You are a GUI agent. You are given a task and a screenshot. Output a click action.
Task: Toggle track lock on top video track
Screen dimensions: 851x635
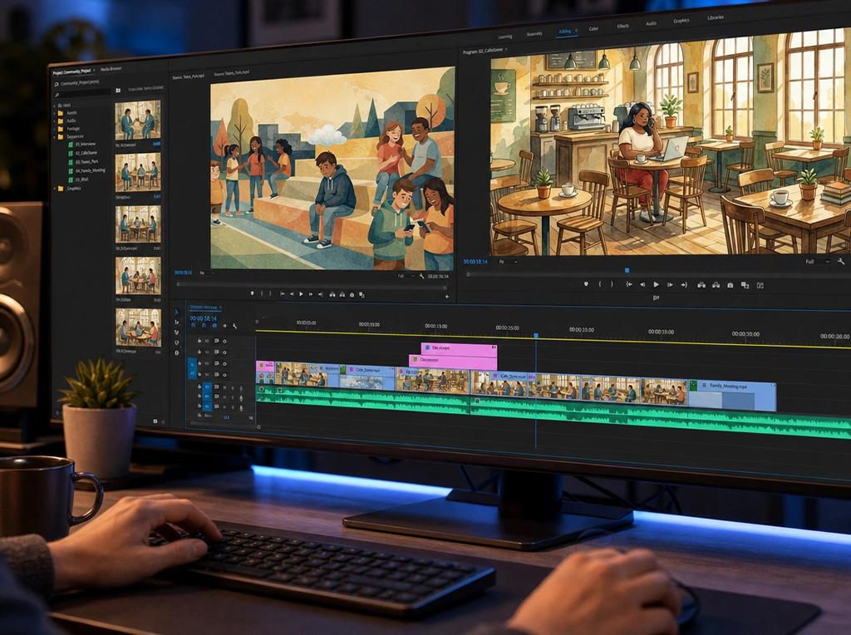(199, 340)
